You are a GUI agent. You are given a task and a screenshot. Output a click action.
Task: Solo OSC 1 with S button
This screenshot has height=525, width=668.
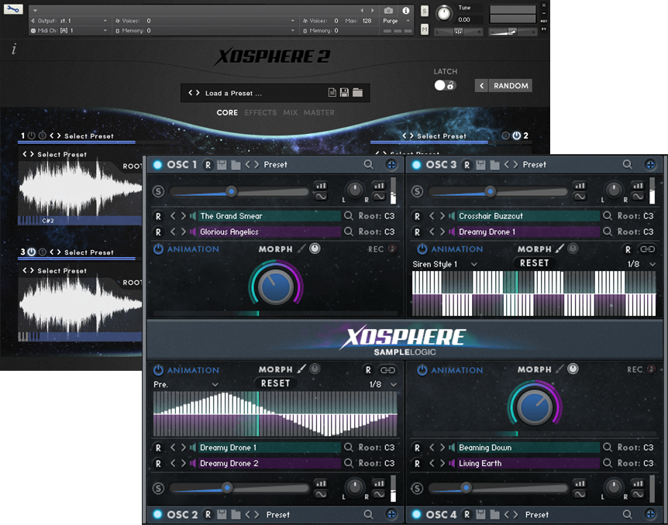pyautogui.click(x=159, y=191)
